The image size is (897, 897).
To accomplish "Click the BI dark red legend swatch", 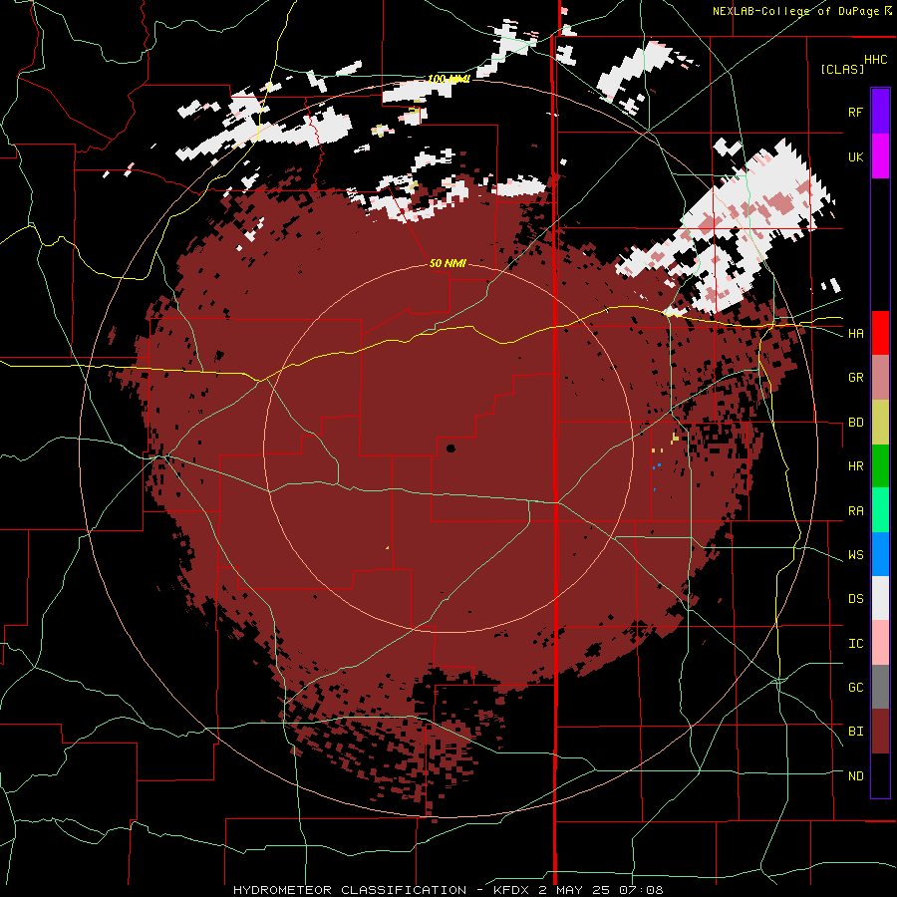I will [x=880, y=732].
